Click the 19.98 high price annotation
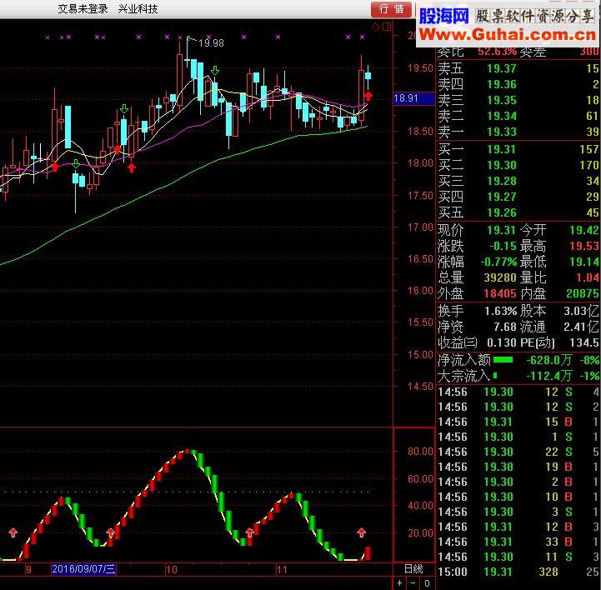This screenshot has width=601, height=590. coord(211,43)
